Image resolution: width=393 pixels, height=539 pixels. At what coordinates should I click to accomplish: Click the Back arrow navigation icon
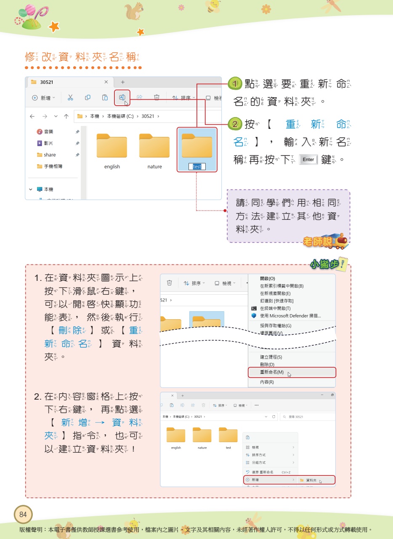pyautogui.click(x=32, y=116)
